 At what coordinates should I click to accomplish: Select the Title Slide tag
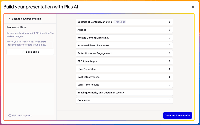pyautogui.click(x=120, y=22)
